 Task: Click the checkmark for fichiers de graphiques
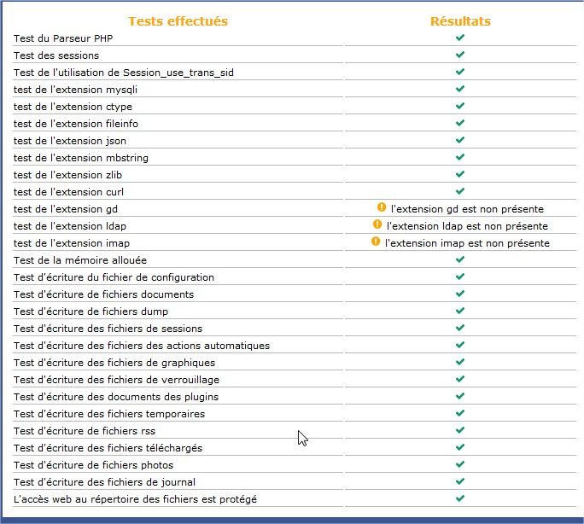pyautogui.click(x=460, y=362)
